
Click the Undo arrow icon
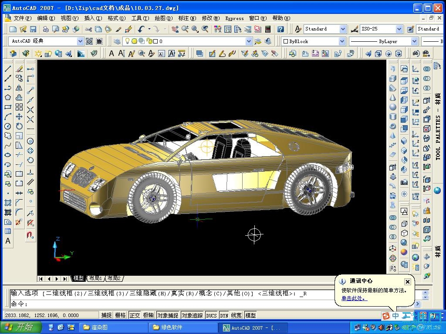click(141, 29)
